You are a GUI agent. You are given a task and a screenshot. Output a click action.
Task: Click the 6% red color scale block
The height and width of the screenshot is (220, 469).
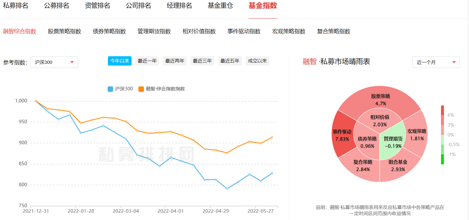coord(442,110)
